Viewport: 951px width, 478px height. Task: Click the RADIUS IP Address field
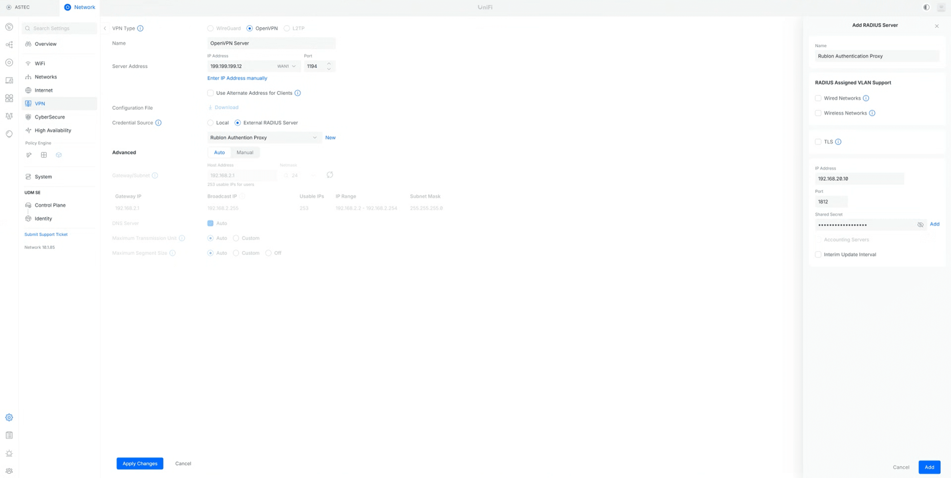[859, 179]
